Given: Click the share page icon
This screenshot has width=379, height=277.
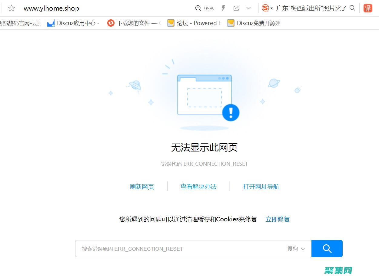Looking at the screenshot, I should (x=237, y=8).
